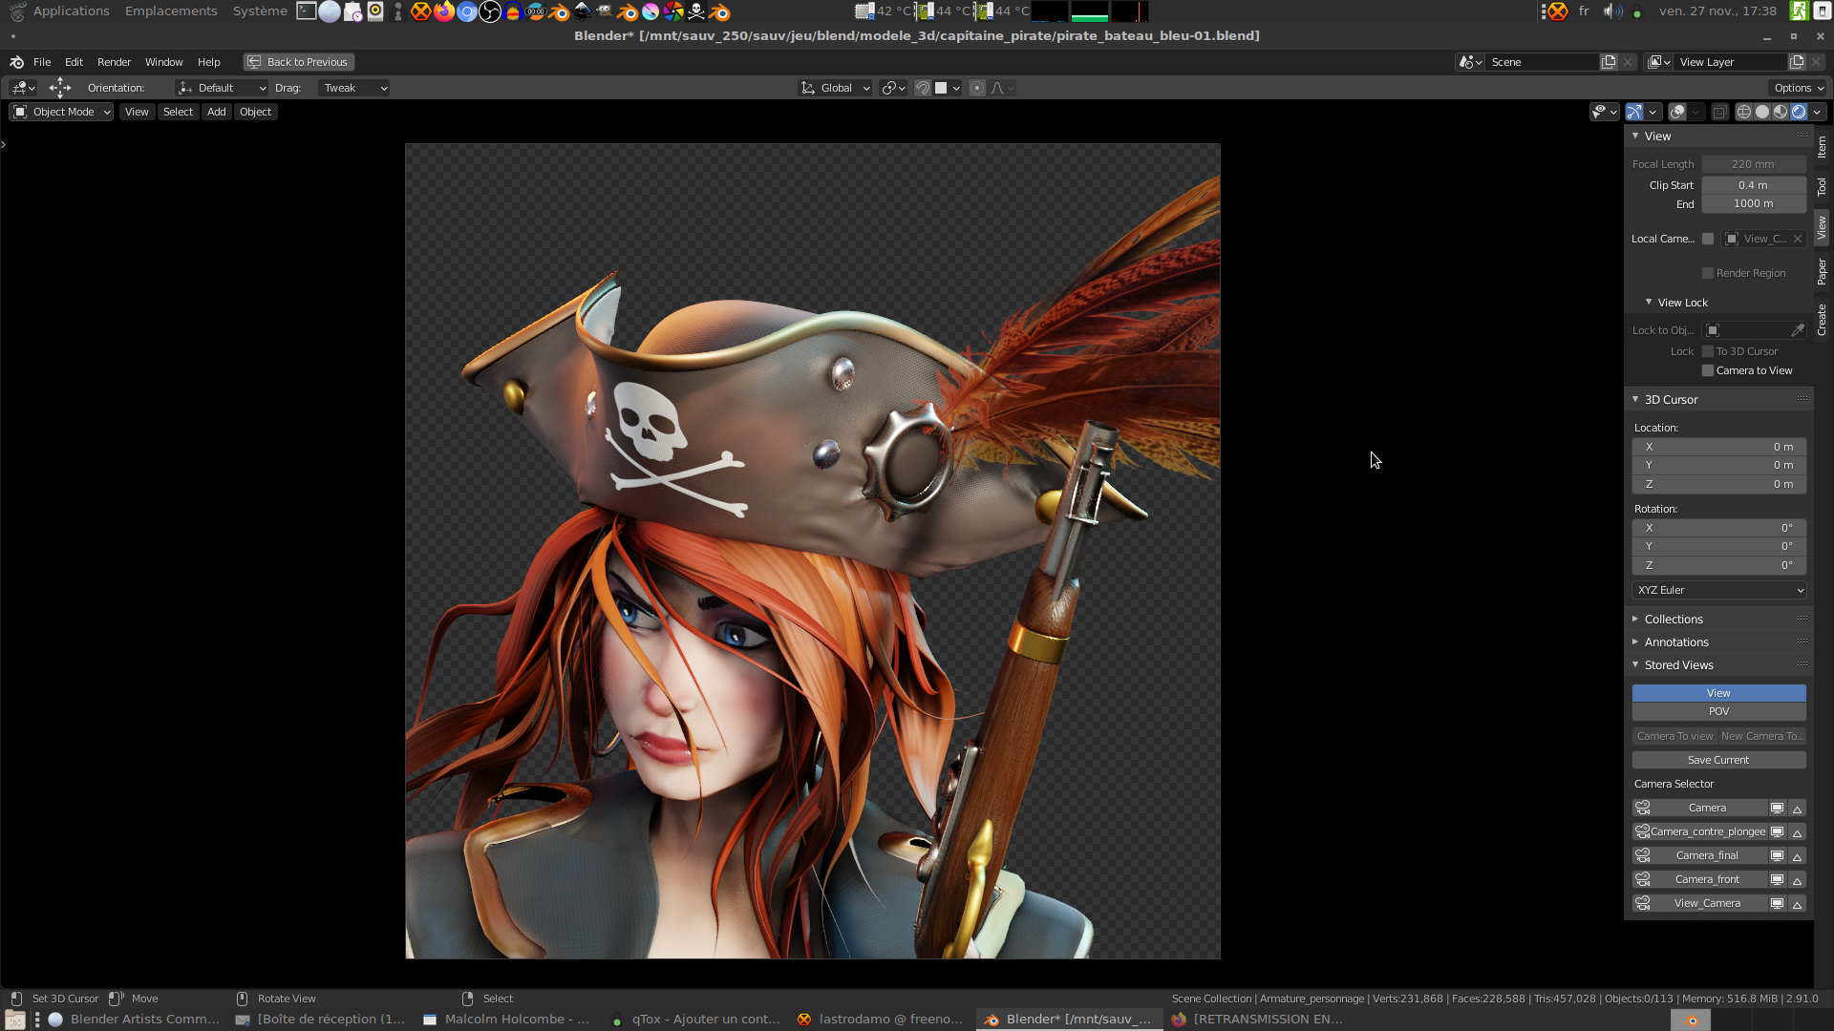This screenshot has width=1834, height=1031.
Task: Open the viewport Select menu
Action: (x=178, y=112)
